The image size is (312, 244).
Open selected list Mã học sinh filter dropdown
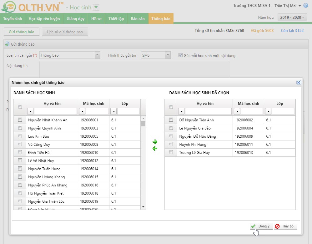pos(237,112)
